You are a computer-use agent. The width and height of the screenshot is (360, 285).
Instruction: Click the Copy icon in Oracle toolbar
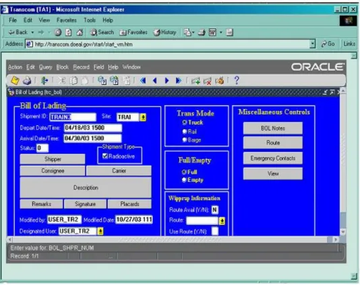[73, 81]
